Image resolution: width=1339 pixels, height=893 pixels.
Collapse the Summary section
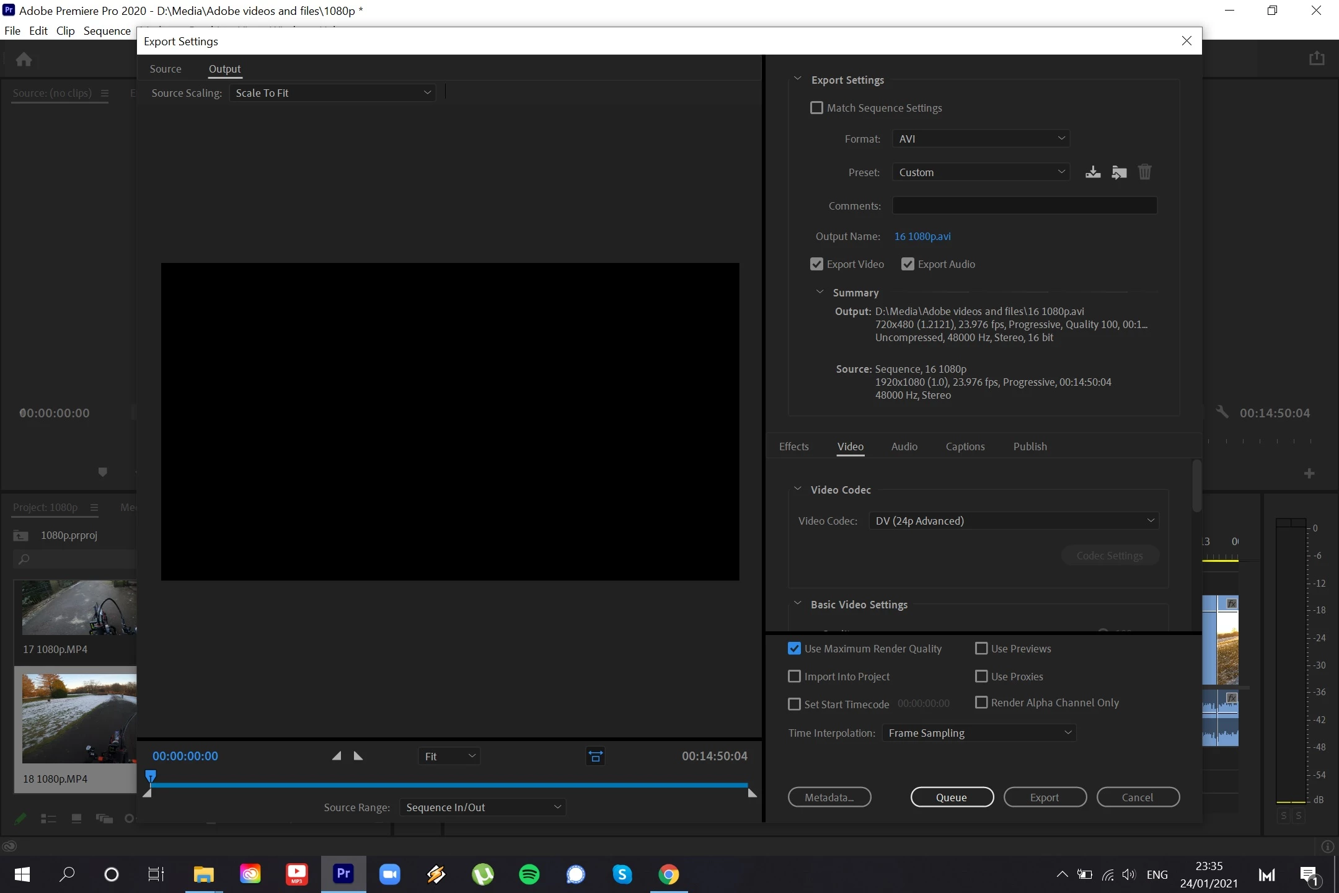tap(820, 292)
